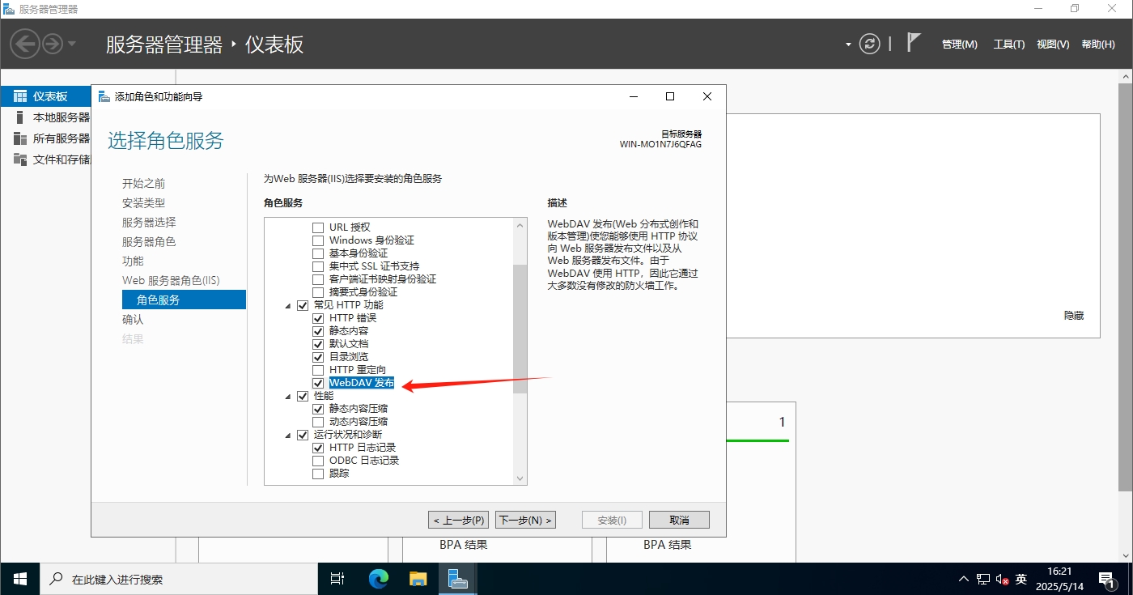1133x595 pixels.
Task: Click the < 上一步(P) button
Action: click(459, 520)
